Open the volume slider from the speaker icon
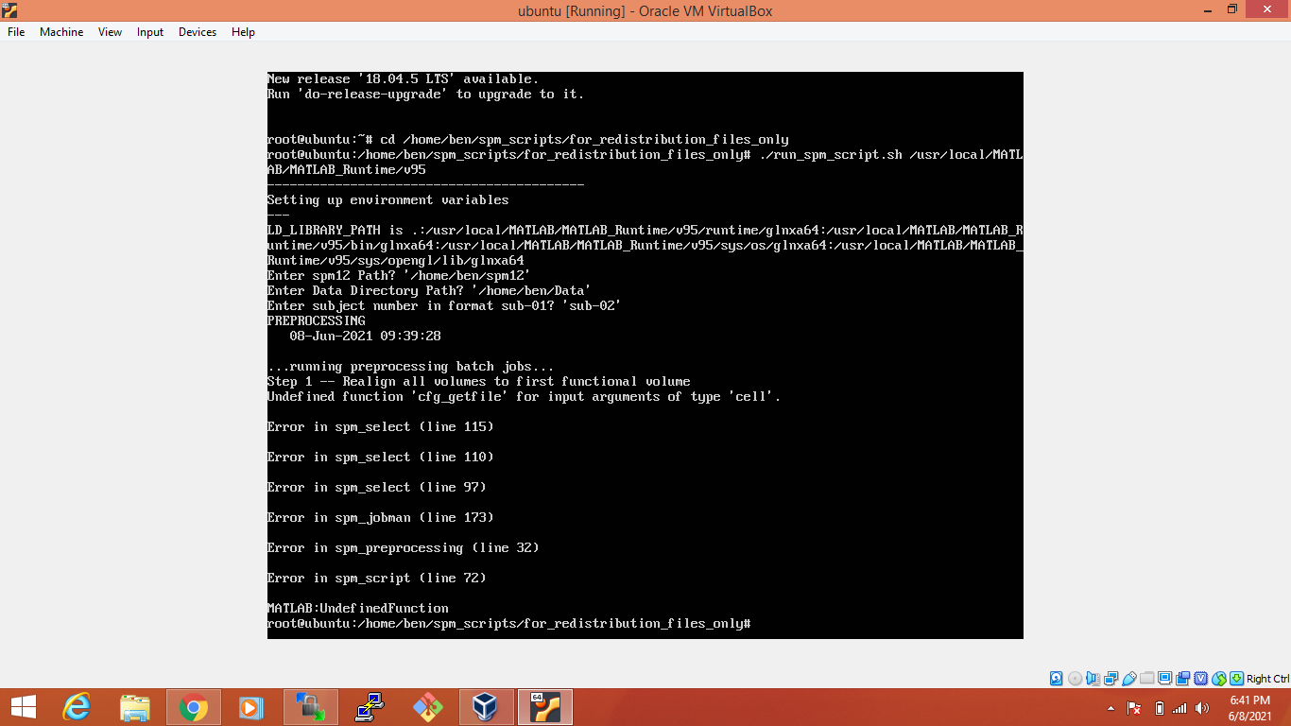 [1202, 707]
